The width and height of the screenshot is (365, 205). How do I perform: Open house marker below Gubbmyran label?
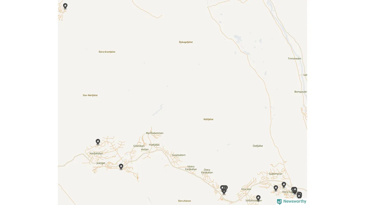point(284,184)
